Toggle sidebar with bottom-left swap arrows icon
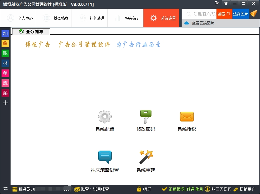The height and width of the screenshot is (194, 260). pyautogui.click(x=6, y=188)
